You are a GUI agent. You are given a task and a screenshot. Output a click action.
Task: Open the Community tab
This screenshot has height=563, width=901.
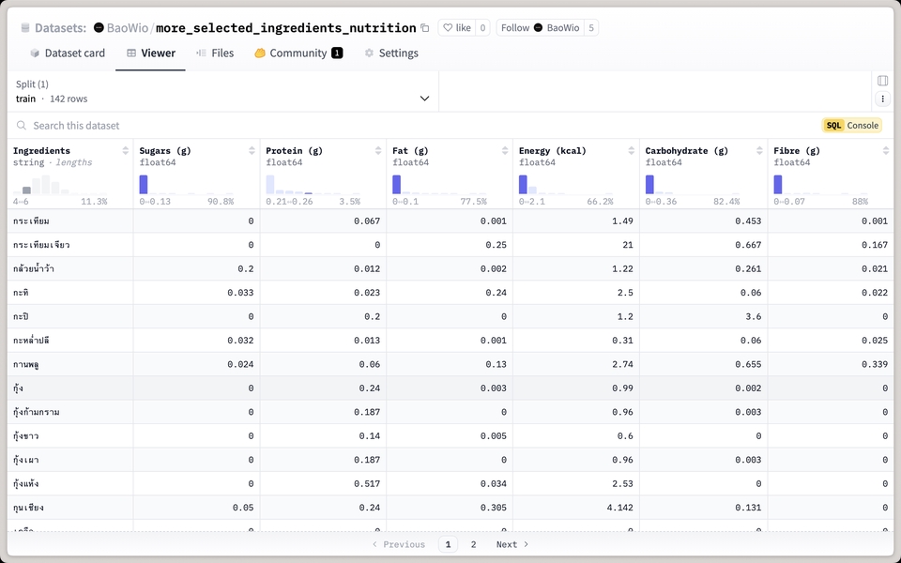[x=298, y=53]
